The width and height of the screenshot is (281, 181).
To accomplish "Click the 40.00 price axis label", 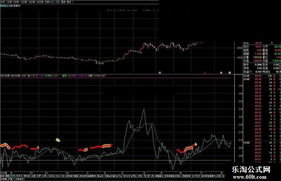I will pyautogui.click(x=240, y=48).
